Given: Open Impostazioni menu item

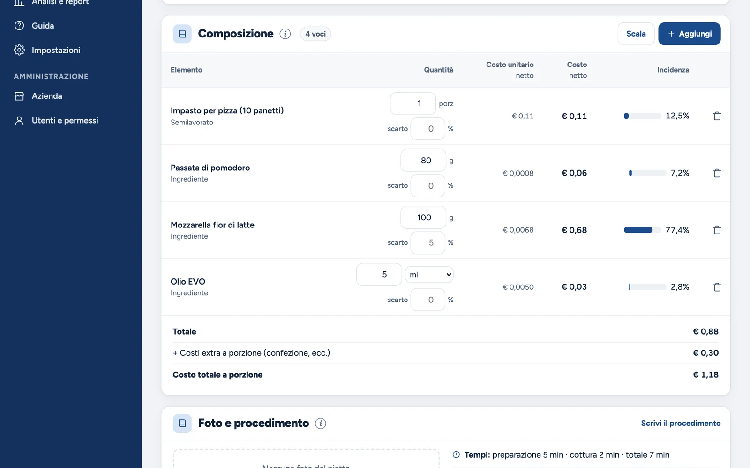Looking at the screenshot, I should pyautogui.click(x=56, y=50).
